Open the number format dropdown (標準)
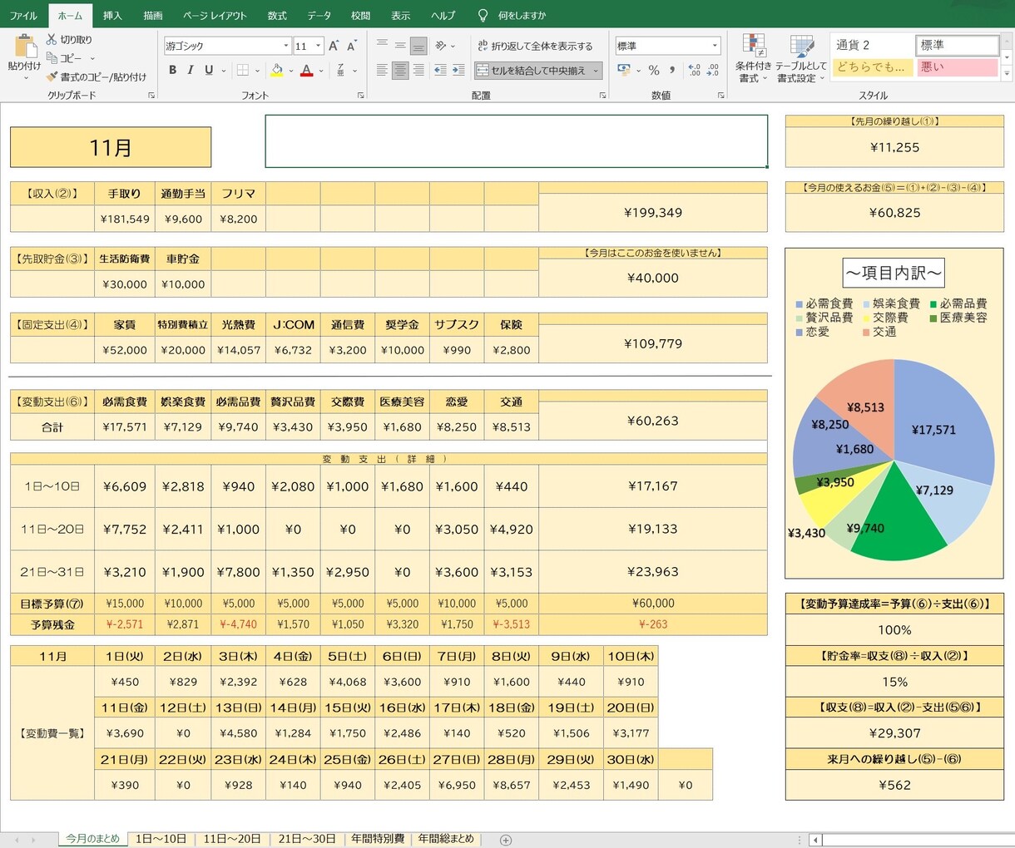This screenshot has width=1015, height=848. coord(715,46)
